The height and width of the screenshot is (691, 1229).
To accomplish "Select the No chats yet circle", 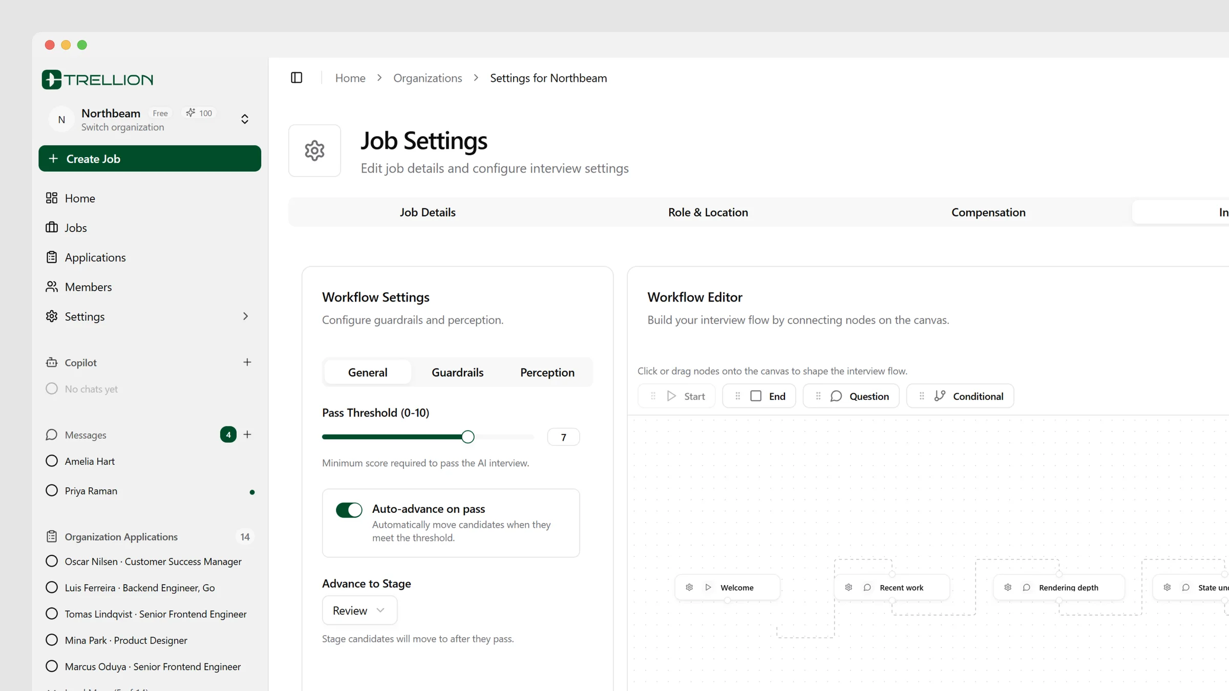I will (x=52, y=388).
